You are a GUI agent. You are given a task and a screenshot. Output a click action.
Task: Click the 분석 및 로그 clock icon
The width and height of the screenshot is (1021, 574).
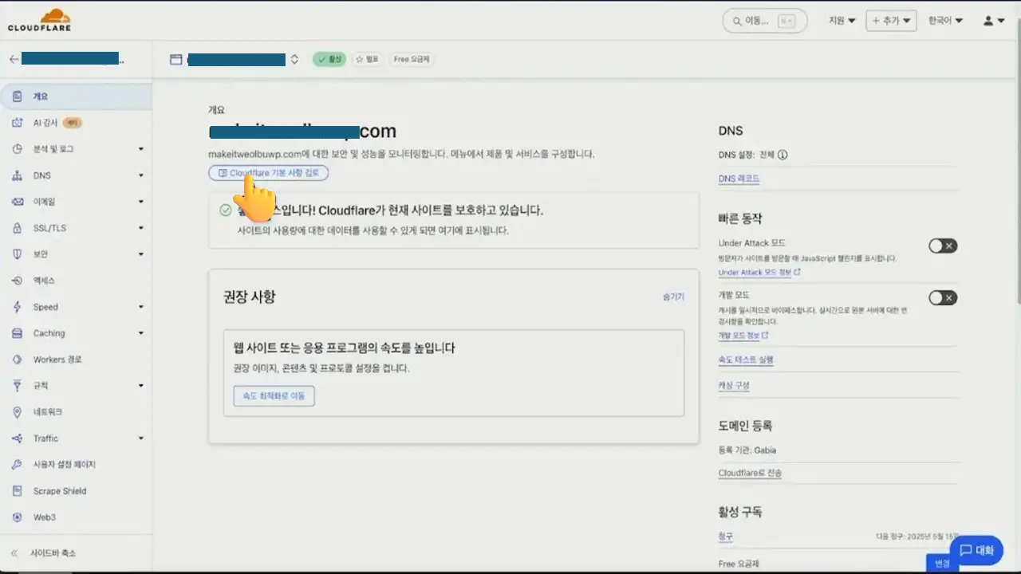17,149
